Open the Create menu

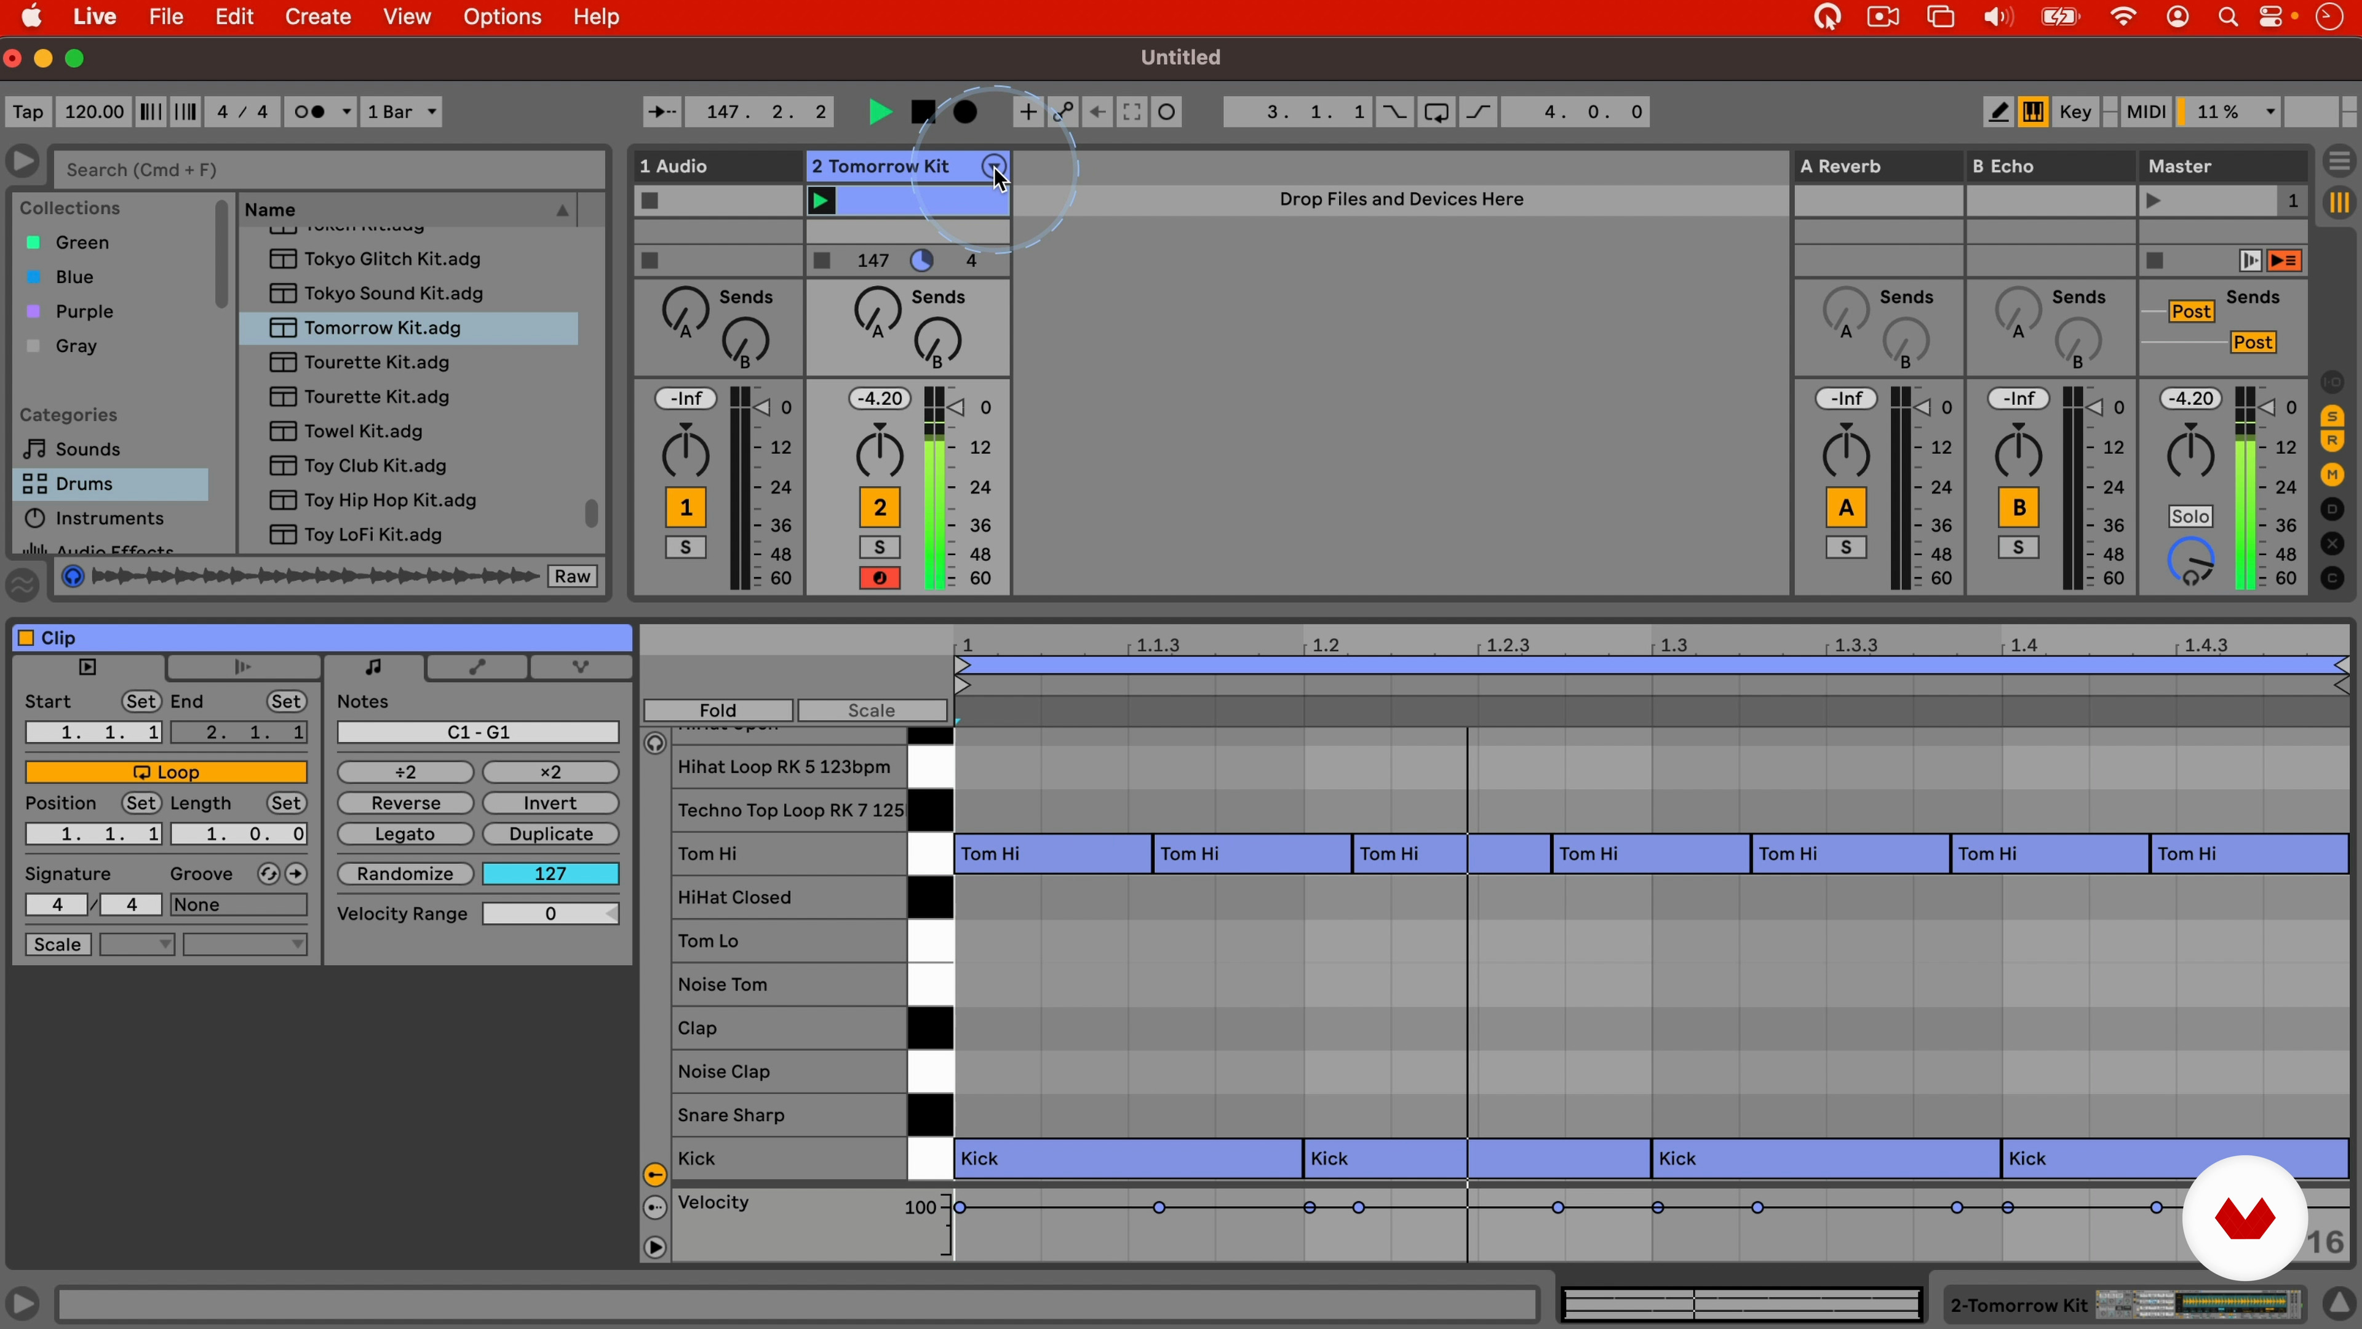pyautogui.click(x=317, y=17)
